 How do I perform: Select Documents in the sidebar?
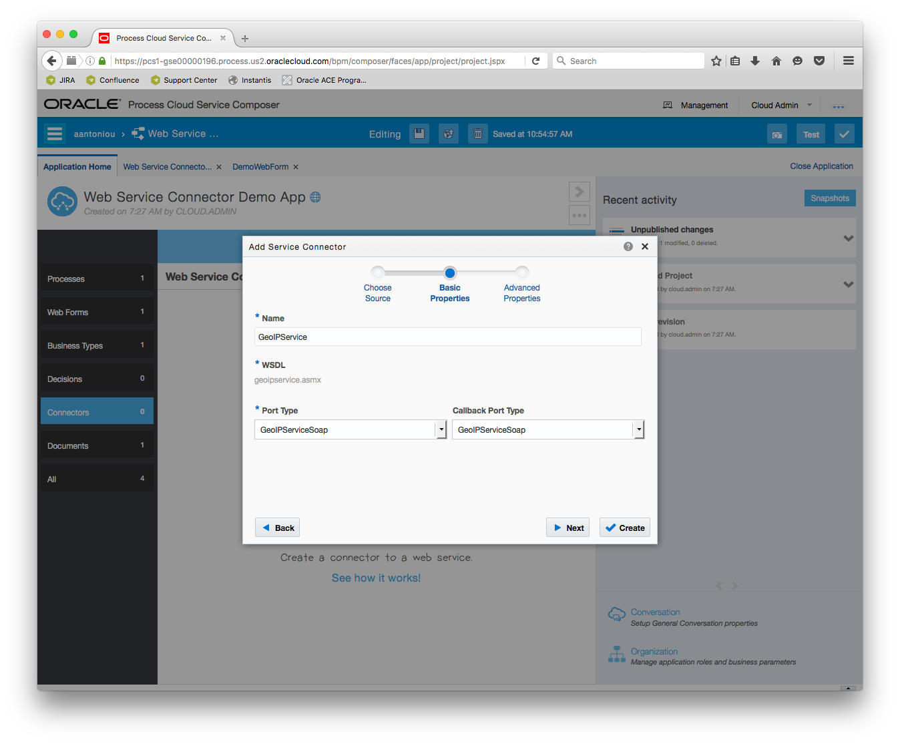pos(97,445)
